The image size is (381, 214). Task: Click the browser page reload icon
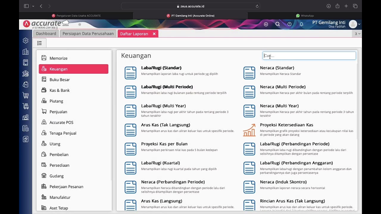[x=257, y=6]
